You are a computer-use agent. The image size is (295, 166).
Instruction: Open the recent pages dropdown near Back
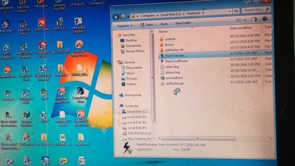128,17
